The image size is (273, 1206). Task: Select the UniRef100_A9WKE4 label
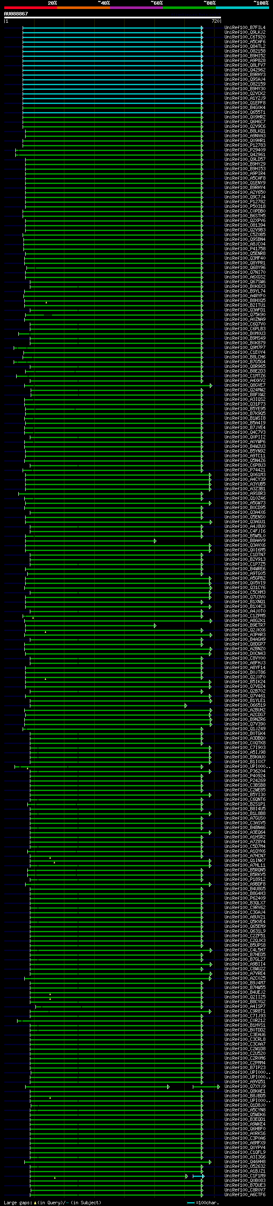coord(245,1124)
